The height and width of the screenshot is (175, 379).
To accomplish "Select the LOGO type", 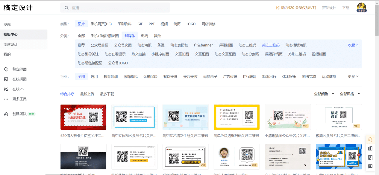I will coord(191,24).
